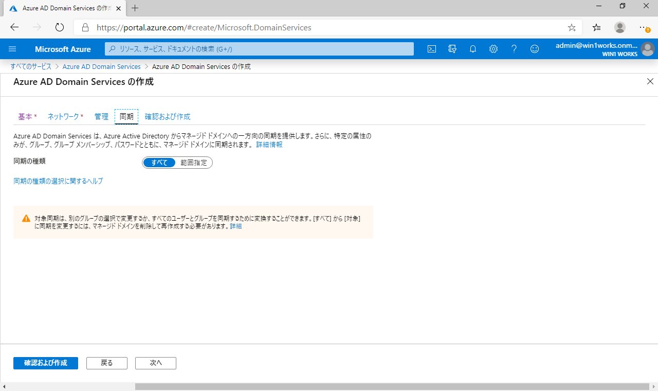Reload the browser page
This screenshot has width=658, height=391.
[x=60, y=27]
